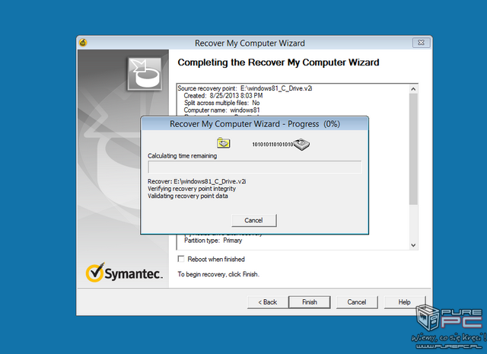Screen dimensions: 487x354
Task: Close the Recover My Computer Wizard window
Action: [421, 43]
